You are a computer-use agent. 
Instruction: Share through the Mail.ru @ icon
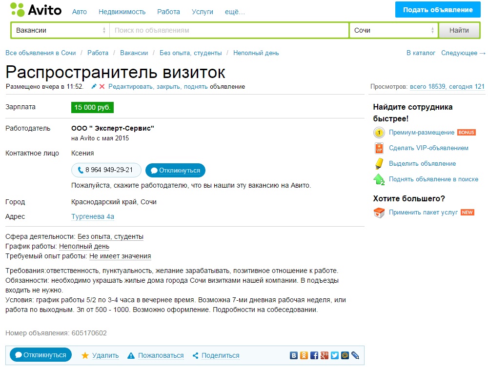pos(345,355)
